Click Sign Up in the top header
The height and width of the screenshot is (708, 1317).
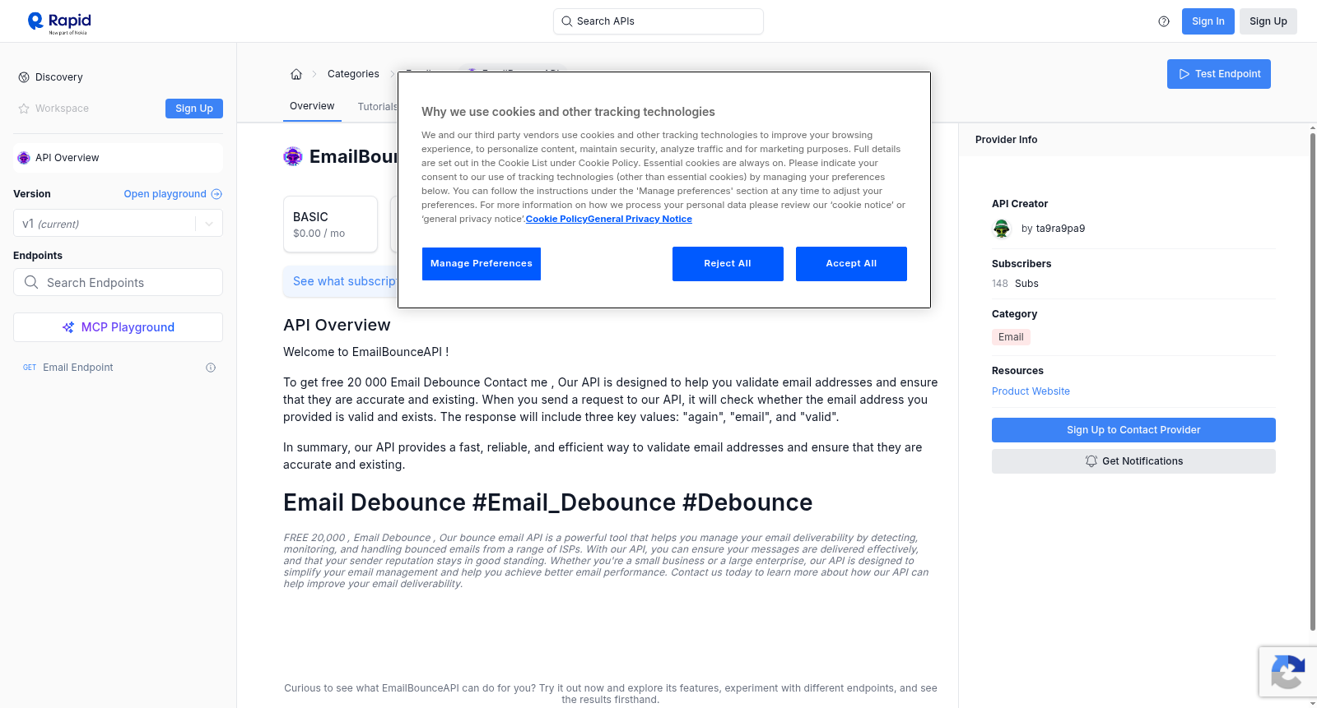(x=1268, y=21)
